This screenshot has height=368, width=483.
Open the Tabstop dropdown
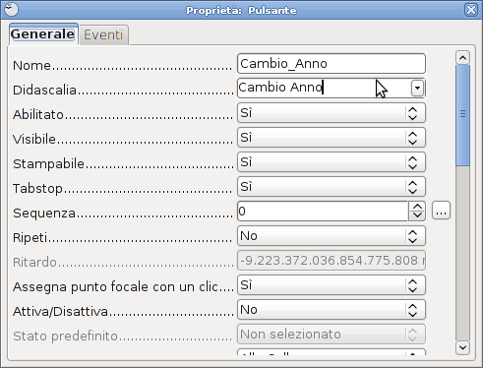[332, 187]
